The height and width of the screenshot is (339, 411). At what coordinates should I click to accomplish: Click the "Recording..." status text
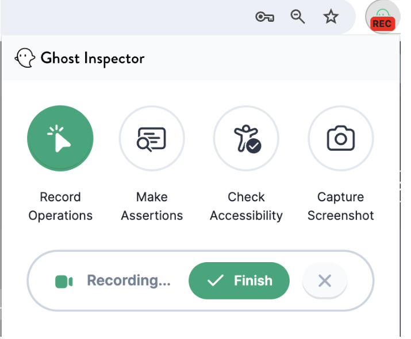(x=129, y=280)
